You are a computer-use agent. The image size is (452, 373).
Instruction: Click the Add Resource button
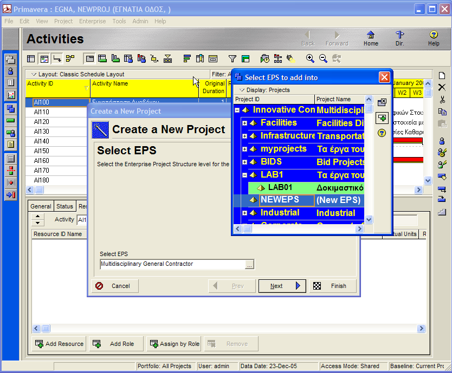tap(59, 344)
